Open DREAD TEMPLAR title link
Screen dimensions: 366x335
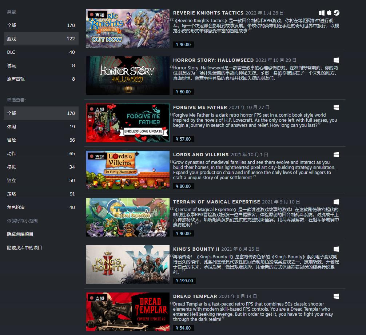[x=195, y=296]
